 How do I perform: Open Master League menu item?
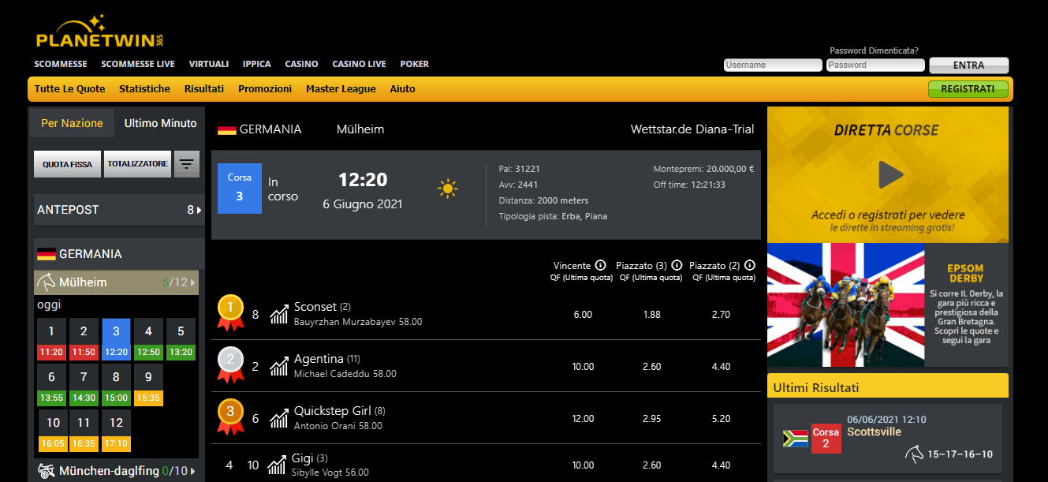pyautogui.click(x=341, y=89)
